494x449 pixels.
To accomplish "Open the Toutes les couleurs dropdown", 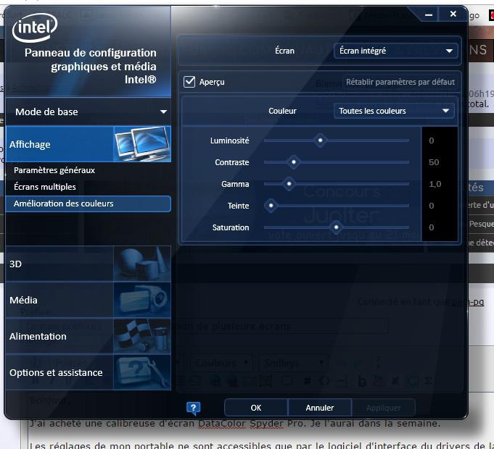I will coord(394,111).
